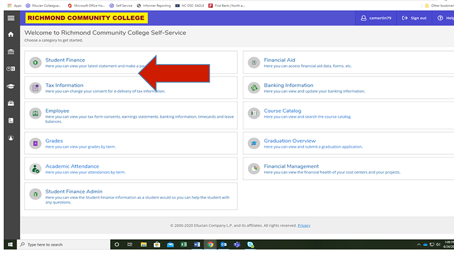
Task: Open Outlook from taskbar
Action: [224, 245]
